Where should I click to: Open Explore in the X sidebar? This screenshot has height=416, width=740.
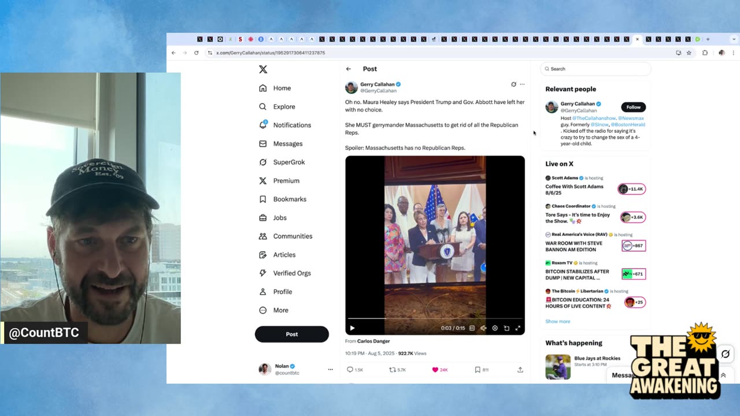277,106
